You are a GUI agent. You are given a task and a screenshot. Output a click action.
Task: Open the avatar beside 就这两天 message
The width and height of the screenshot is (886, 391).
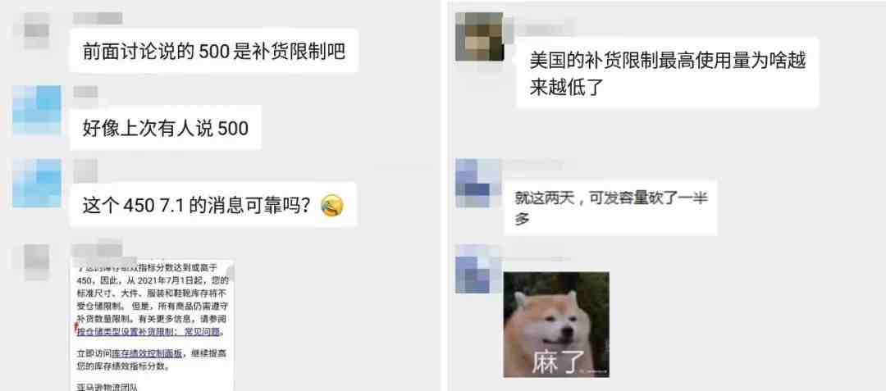pyautogui.click(x=479, y=183)
